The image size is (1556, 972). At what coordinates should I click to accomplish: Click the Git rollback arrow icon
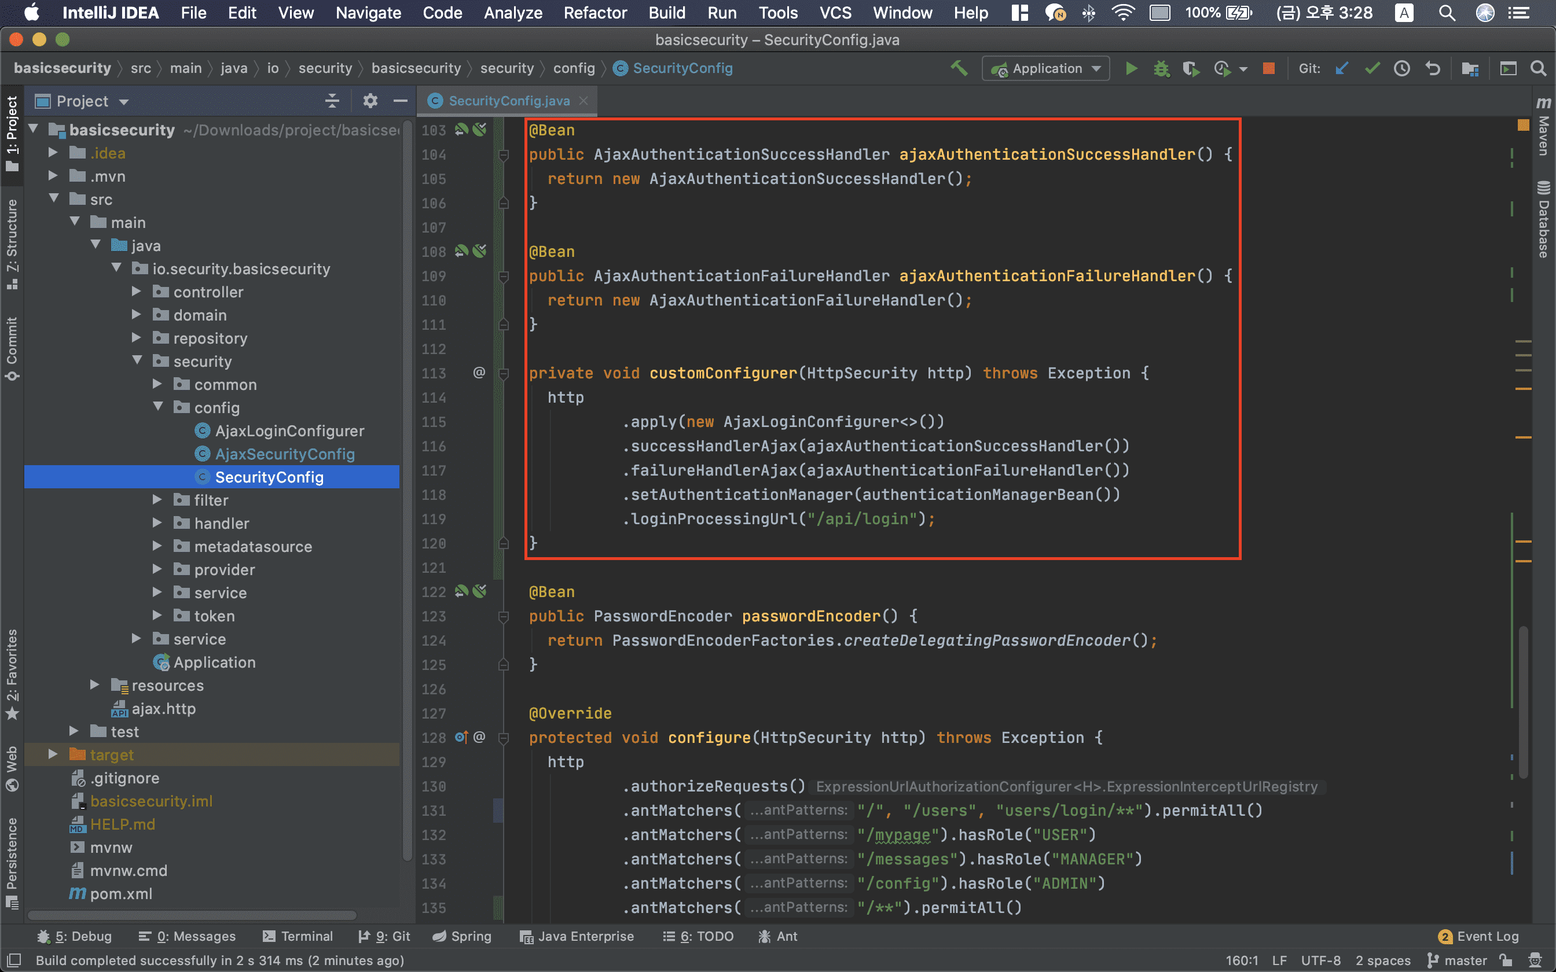tap(1433, 69)
